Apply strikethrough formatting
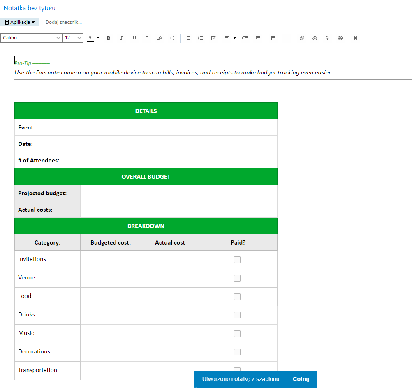412x390 pixels. pyautogui.click(x=147, y=38)
